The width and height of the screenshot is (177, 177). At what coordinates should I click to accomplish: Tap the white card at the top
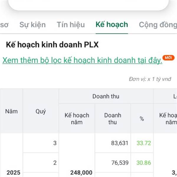coord(88,4)
